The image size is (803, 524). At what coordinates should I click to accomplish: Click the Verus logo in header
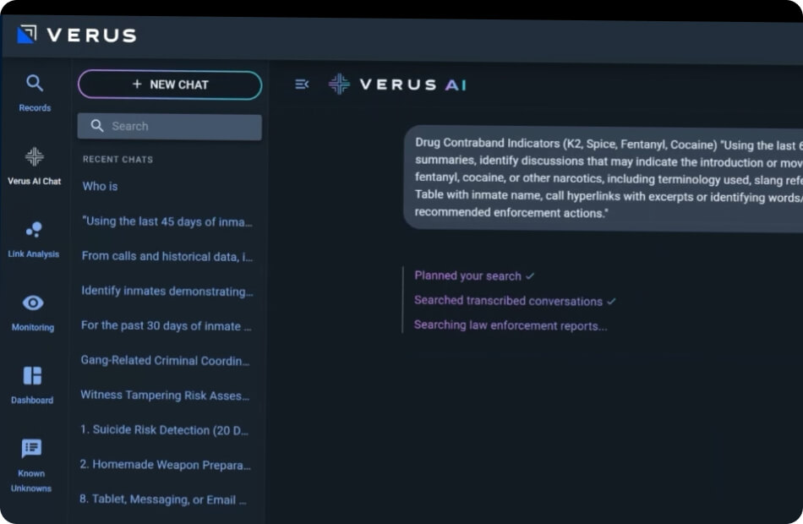click(77, 35)
